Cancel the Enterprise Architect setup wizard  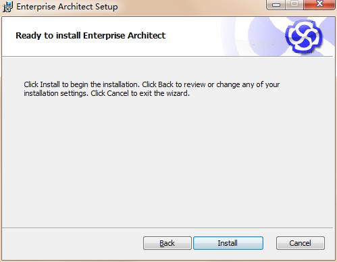point(301,243)
